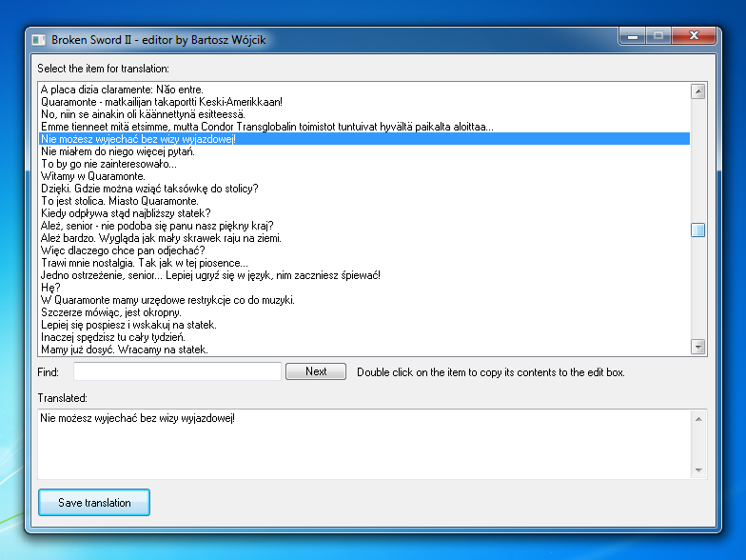
Task: Select "Szczerze mówiąc, jest okropny."
Action: (363, 312)
